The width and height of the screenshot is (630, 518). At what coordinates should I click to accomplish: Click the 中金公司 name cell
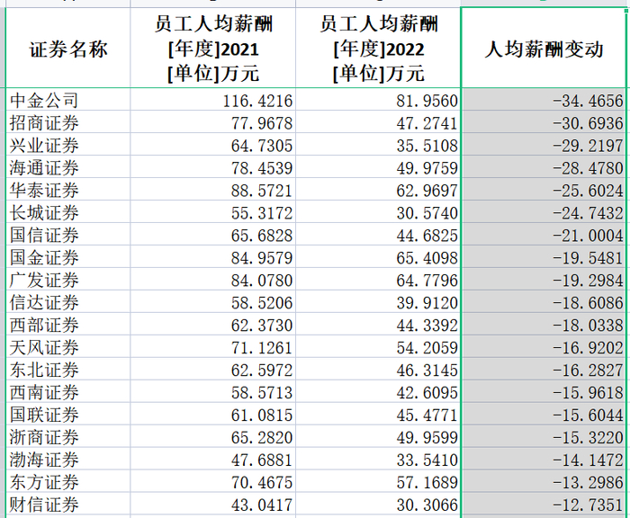(x=67, y=99)
